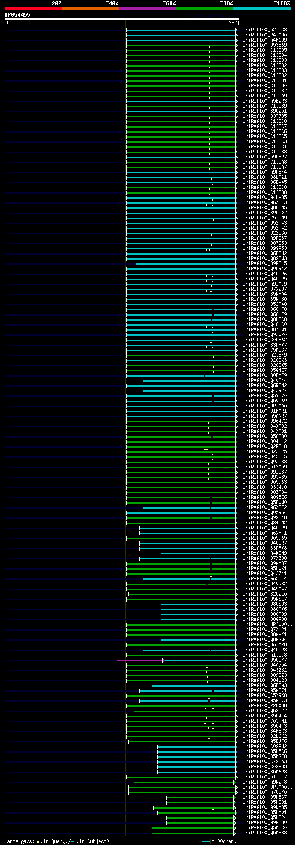Select the query name BP054455

click(18, 15)
